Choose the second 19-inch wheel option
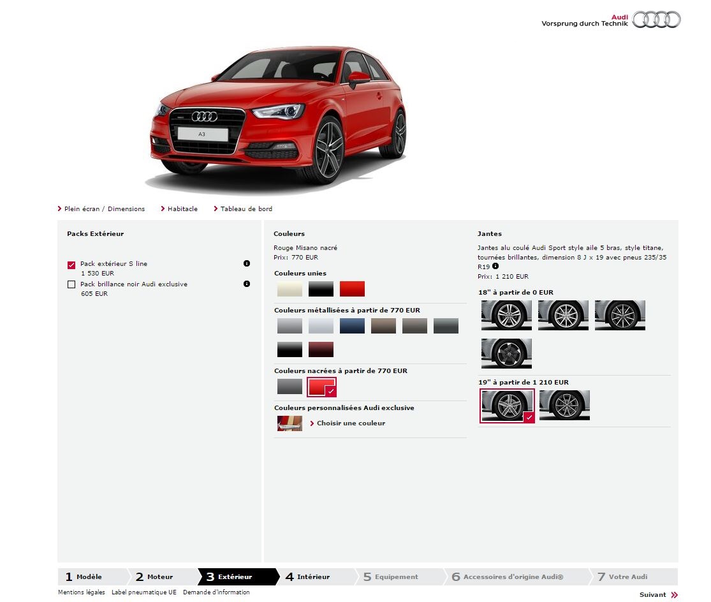This screenshot has height=602, width=711. (564, 405)
